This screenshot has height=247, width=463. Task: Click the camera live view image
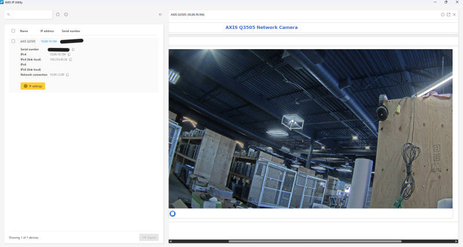[x=310, y=128]
